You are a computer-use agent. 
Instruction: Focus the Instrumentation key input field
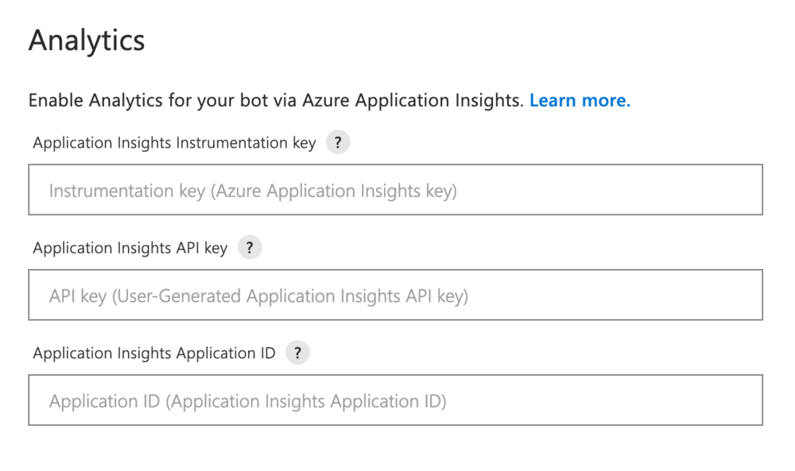coord(395,190)
